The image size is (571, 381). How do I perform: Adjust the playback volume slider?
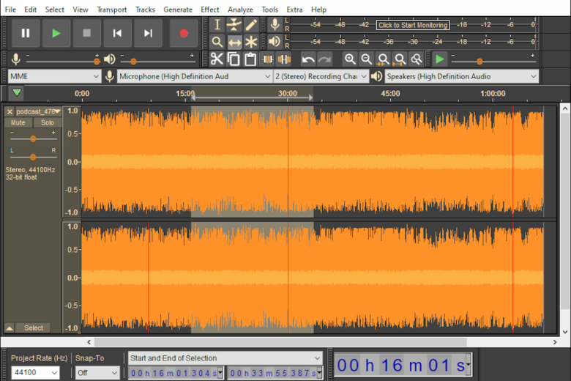tap(157, 62)
